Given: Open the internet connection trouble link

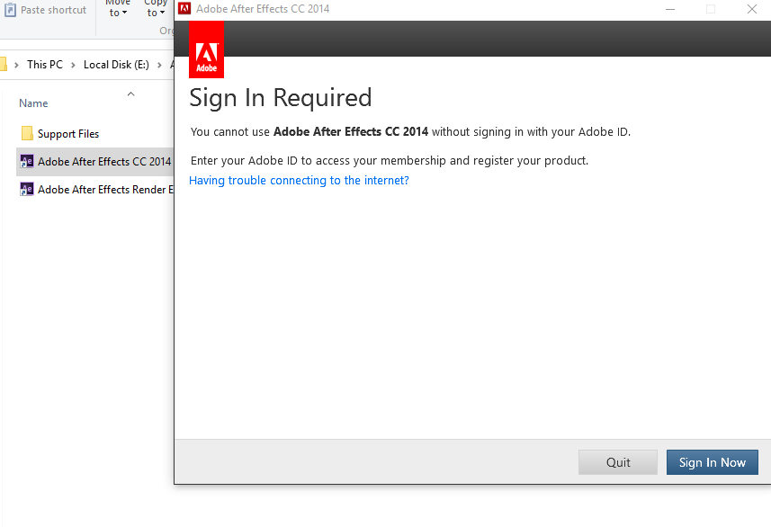Looking at the screenshot, I should [x=299, y=181].
